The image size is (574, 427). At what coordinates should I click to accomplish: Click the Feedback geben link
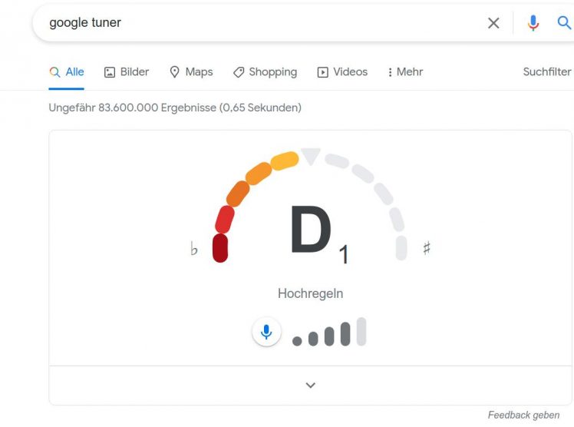pyautogui.click(x=523, y=415)
